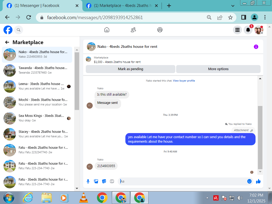Open the Chrome three-dot menu
The image size is (272, 204).
(265, 17)
